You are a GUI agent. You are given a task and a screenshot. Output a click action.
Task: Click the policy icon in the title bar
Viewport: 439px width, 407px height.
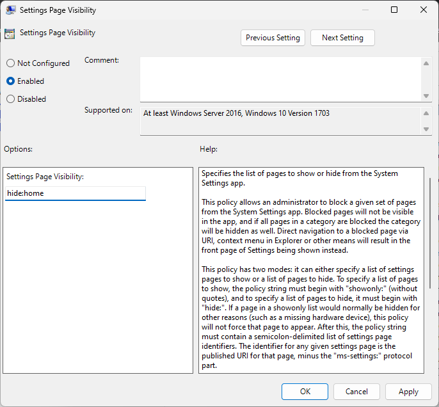[11, 10]
